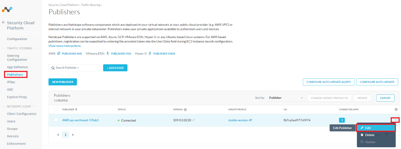The height and width of the screenshot is (149, 401).
Task: Click the NEW PUBLISHER button
Action: click(x=63, y=82)
